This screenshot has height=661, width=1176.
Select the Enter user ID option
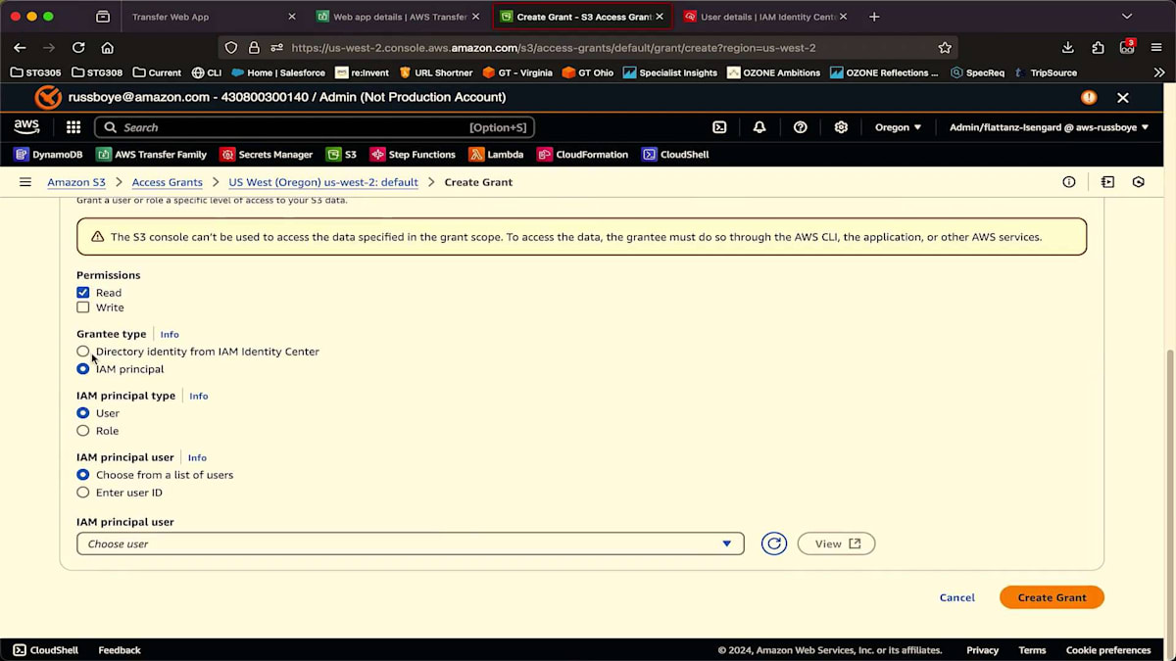point(83,493)
